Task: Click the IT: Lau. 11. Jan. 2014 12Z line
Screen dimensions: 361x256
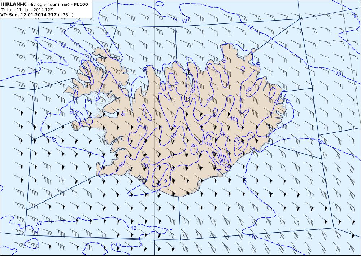Action: click(26, 10)
